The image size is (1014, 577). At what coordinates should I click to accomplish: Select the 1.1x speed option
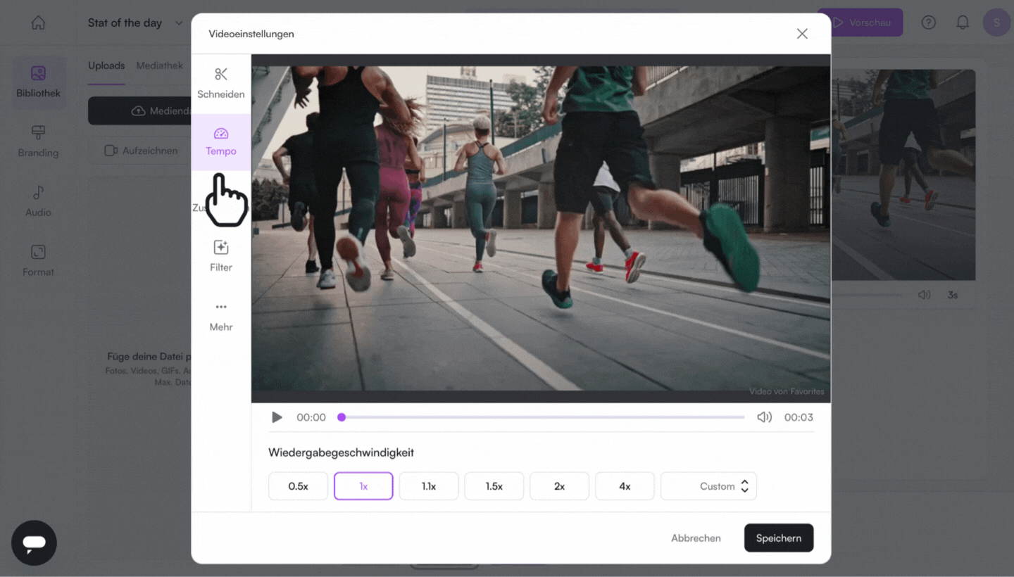click(x=429, y=486)
